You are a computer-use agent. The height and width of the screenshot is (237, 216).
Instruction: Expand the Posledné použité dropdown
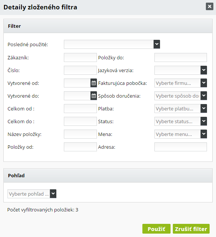point(157,44)
